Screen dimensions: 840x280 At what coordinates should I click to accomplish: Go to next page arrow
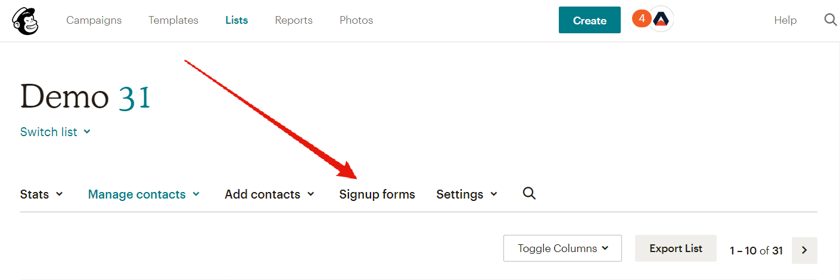click(804, 250)
